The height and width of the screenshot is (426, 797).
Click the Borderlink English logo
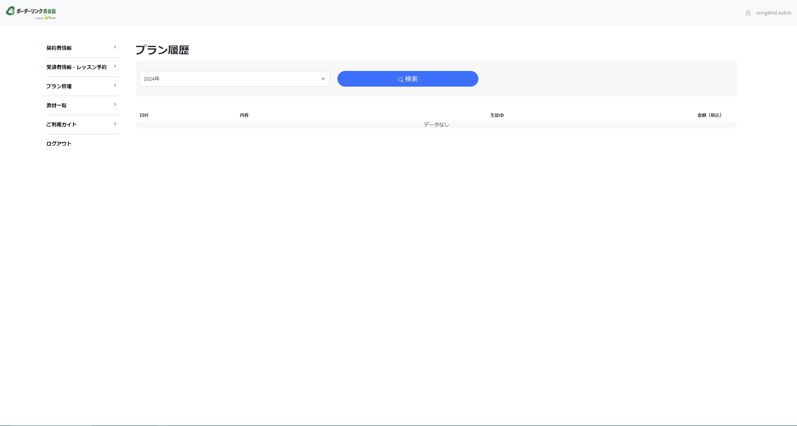pyautogui.click(x=31, y=11)
